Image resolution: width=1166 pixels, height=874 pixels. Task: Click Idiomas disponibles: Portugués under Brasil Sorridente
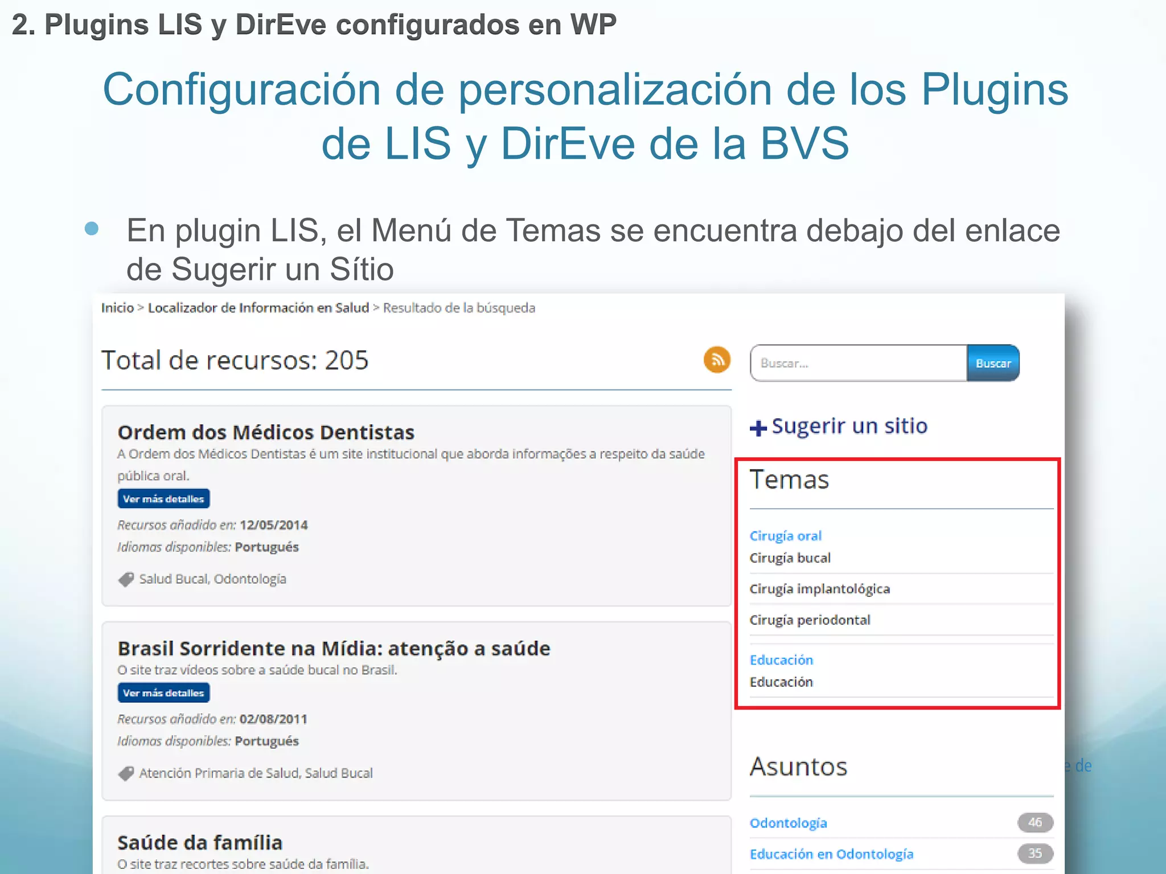208,741
